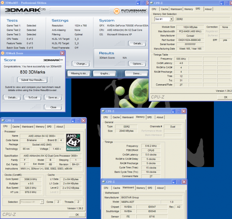Click OK in CPU-Z SPD window
The width and height of the screenshot is (232, 219).
(x=225, y=97)
